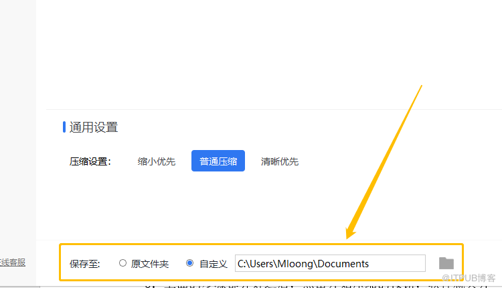Select the 原文件夹 radio button
Image resolution: width=502 pixels, height=288 pixels.
(x=122, y=263)
